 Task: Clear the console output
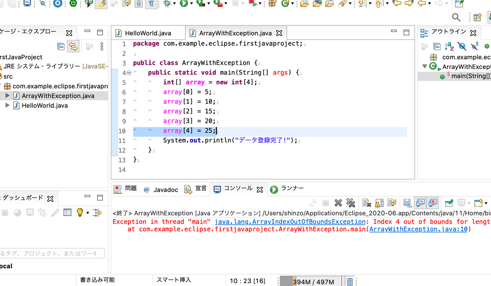click(367, 203)
